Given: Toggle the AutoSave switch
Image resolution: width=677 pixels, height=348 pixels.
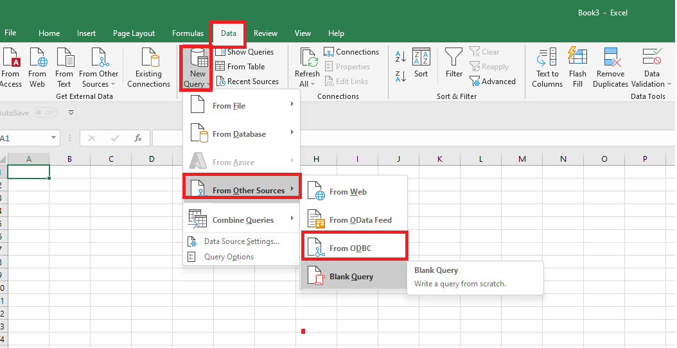Looking at the screenshot, I should click(x=46, y=113).
